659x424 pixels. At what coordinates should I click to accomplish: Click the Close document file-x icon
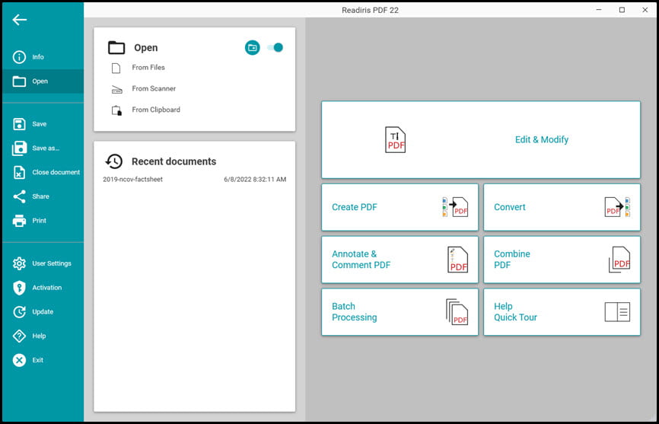tap(19, 172)
